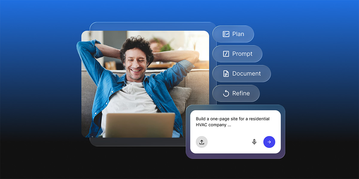Select the Prompt pill button
359x179 pixels.
(237, 54)
